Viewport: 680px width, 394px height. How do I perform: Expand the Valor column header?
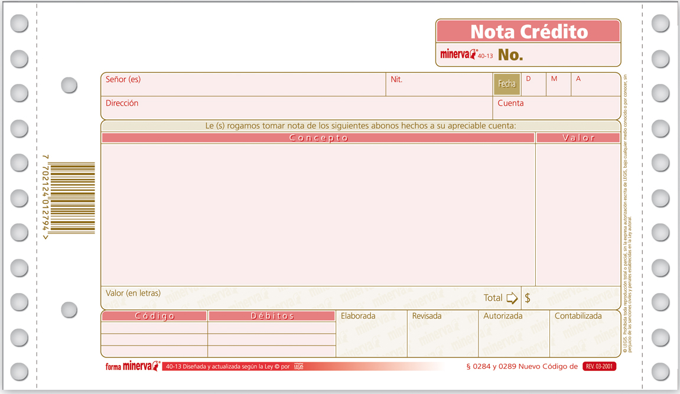coord(578,137)
